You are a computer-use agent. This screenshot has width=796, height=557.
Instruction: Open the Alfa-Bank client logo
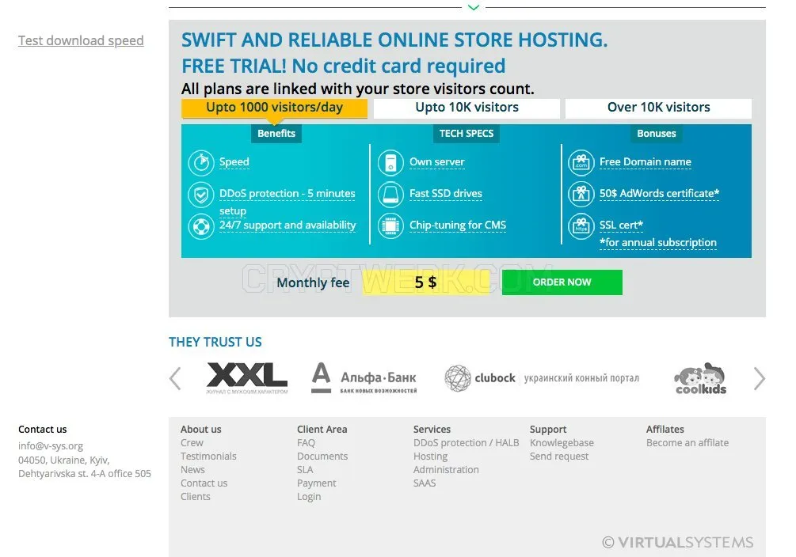364,378
